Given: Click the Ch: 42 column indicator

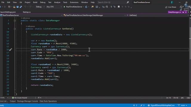Looking at the screenshot, I should coord(176,98).
